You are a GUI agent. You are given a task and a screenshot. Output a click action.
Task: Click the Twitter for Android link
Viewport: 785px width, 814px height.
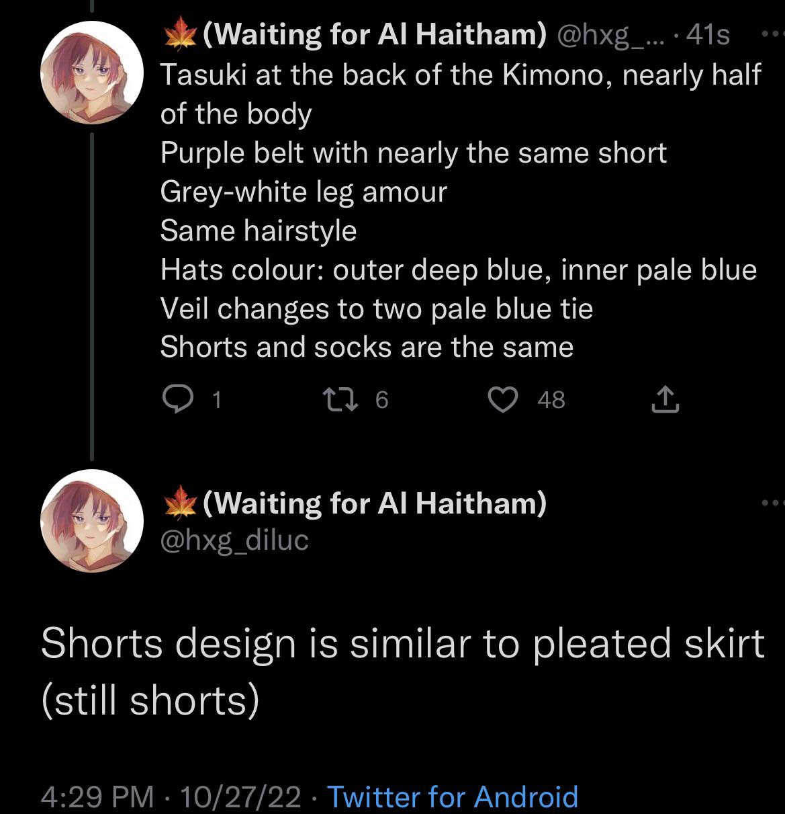coord(452,797)
